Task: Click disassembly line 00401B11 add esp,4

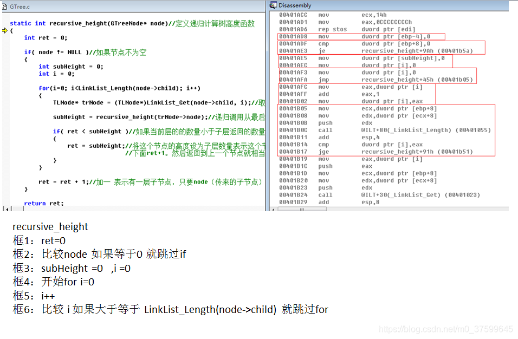Action: [x=329, y=138]
